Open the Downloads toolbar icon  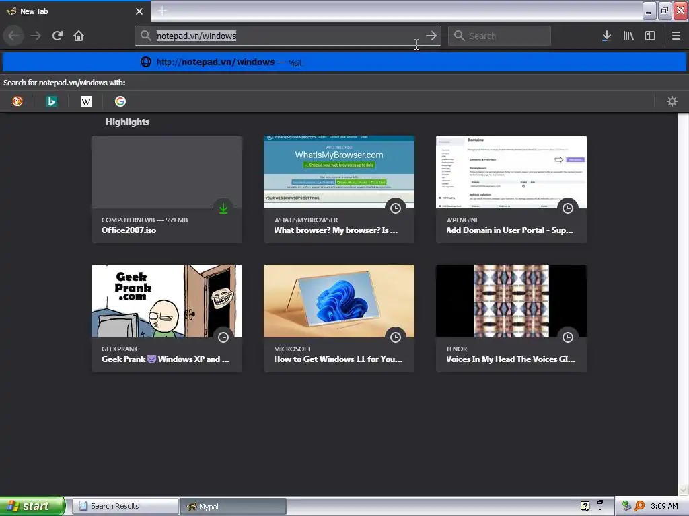(x=606, y=36)
